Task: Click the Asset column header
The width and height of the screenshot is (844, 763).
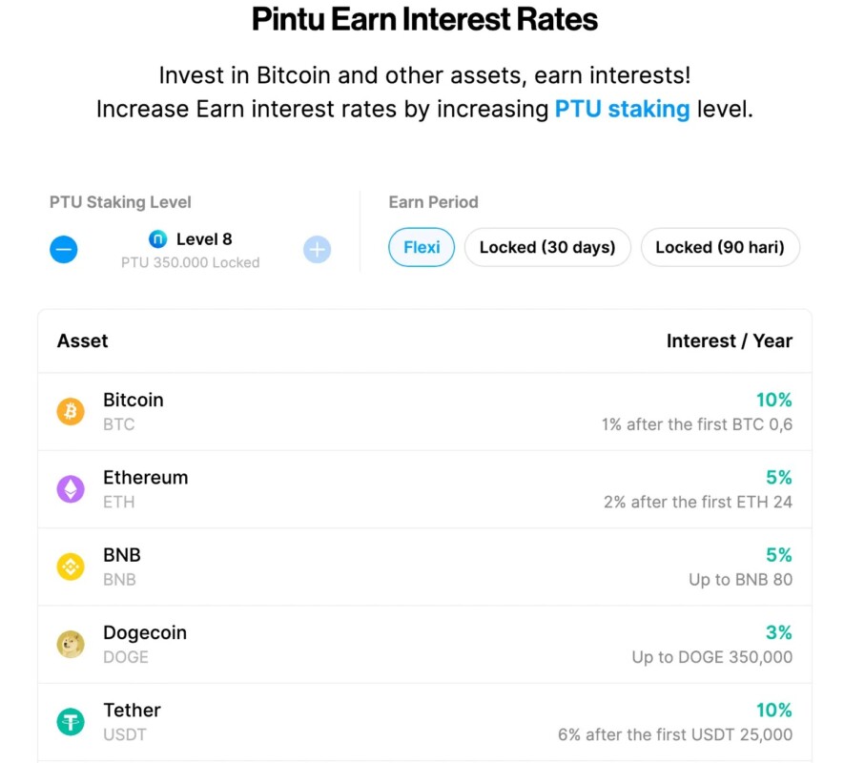Action: (x=83, y=341)
